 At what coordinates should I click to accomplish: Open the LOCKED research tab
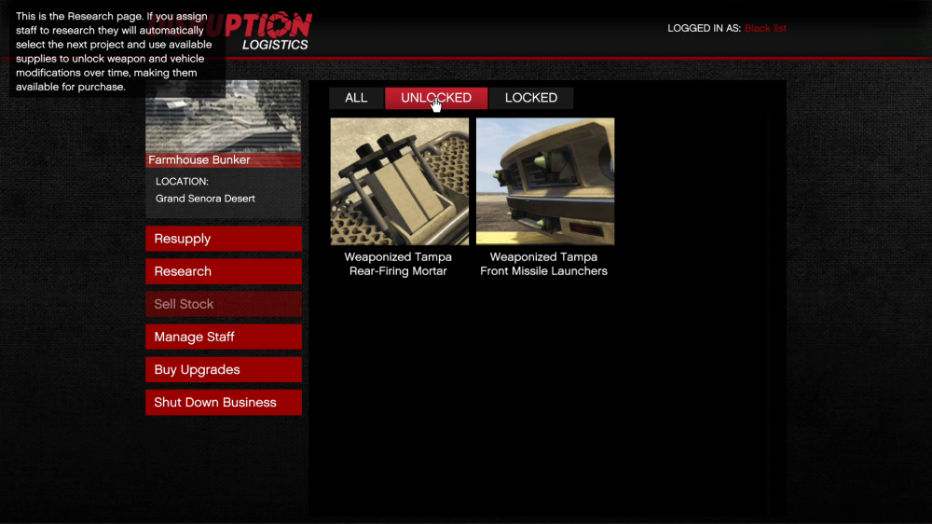click(x=530, y=98)
